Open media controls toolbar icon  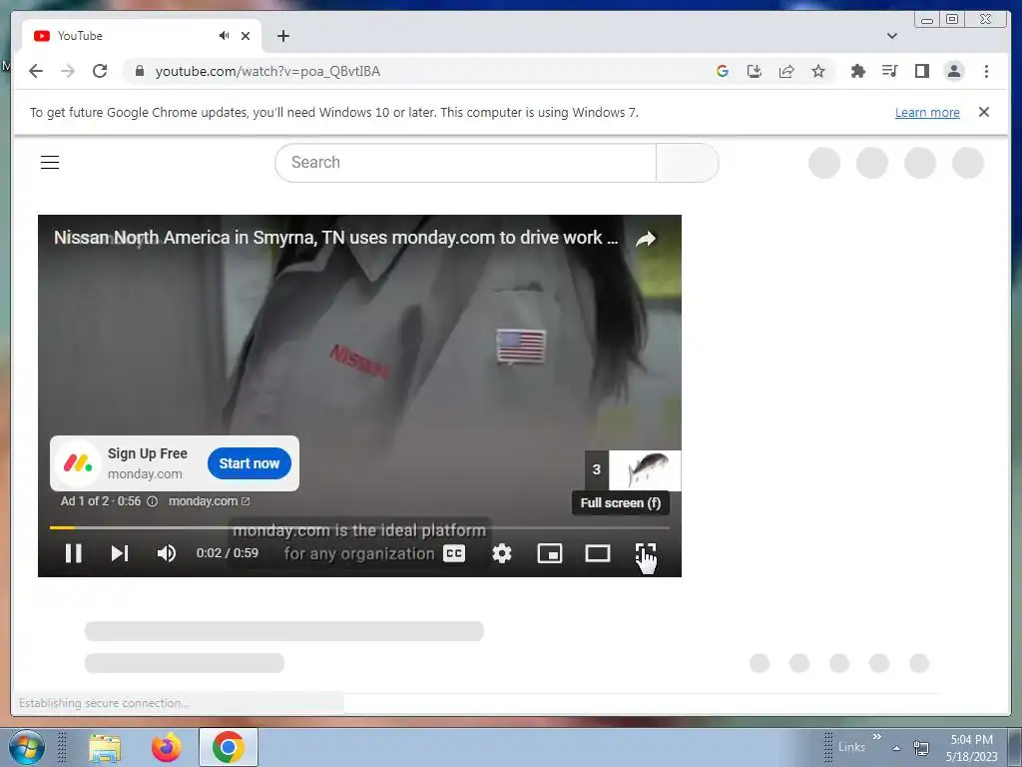pyautogui.click(x=889, y=71)
